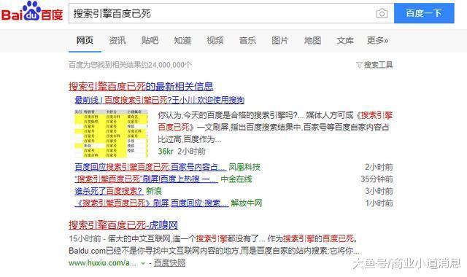Screen dimensions: 467x277
Task: Open the search tools filter icon
Action: click(359, 65)
